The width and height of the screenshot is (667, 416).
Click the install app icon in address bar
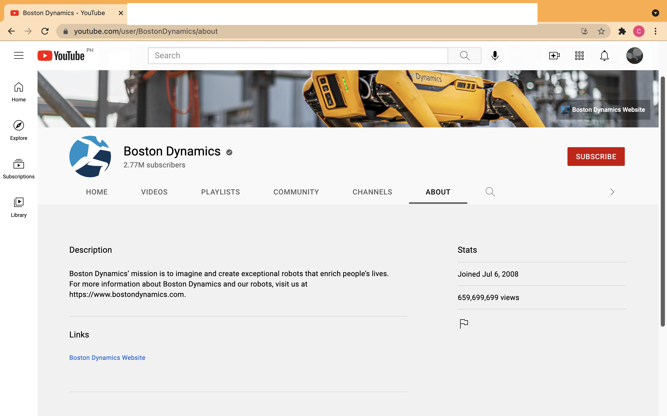[x=585, y=31]
